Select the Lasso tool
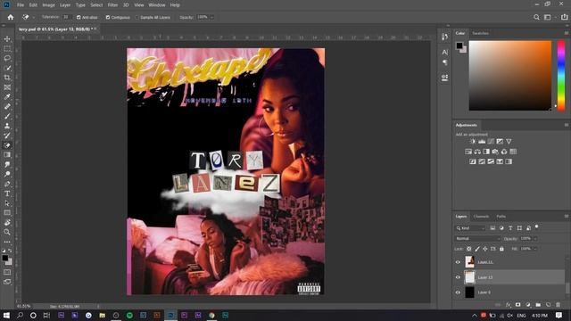 pyautogui.click(x=7, y=58)
